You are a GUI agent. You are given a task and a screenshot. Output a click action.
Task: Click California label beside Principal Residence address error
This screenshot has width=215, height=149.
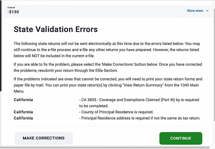[23, 118]
